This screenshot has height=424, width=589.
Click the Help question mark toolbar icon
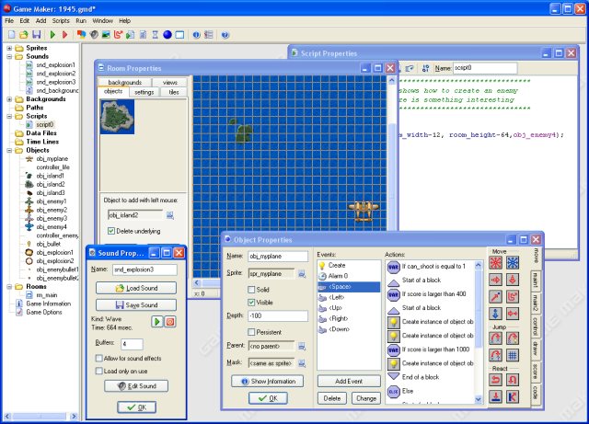pos(225,35)
